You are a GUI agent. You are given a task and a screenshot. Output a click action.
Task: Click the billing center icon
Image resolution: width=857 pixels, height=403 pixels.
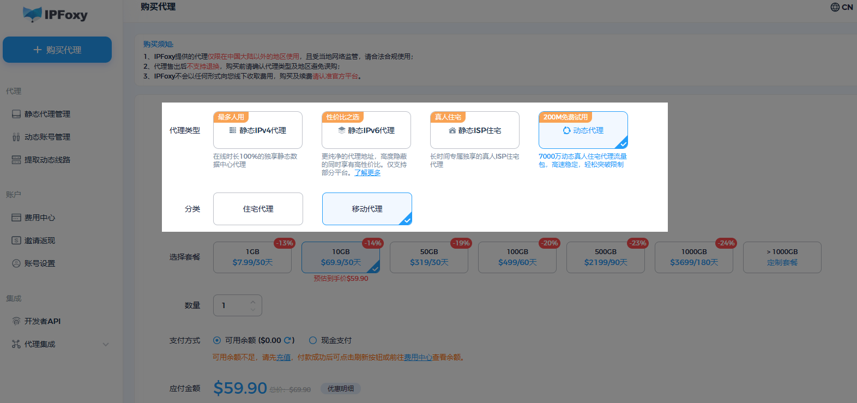[16, 218]
